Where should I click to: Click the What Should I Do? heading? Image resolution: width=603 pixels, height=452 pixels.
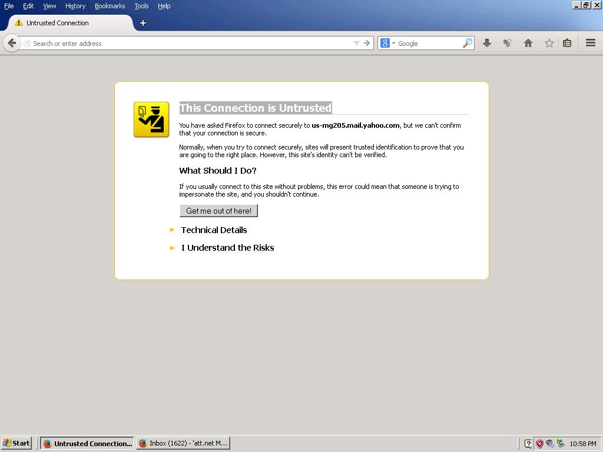click(x=218, y=171)
